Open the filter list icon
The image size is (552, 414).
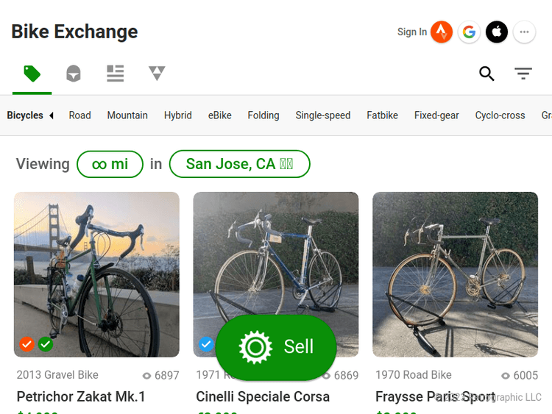click(x=523, y=74)
